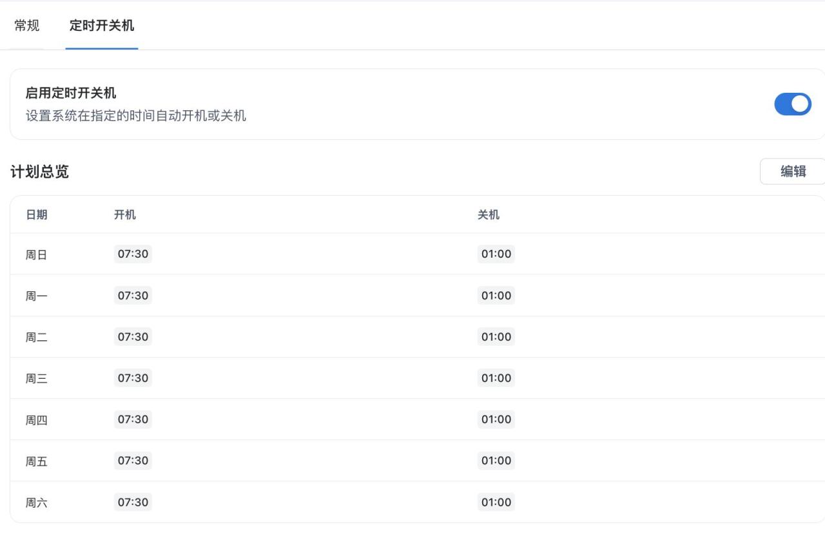Click 周三 shutdown time 01:00
The height and width of the screenshot is (536, 825).
tap(496, 378)
